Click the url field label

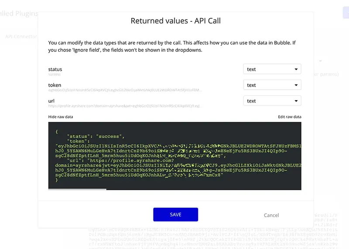(51, 101)
